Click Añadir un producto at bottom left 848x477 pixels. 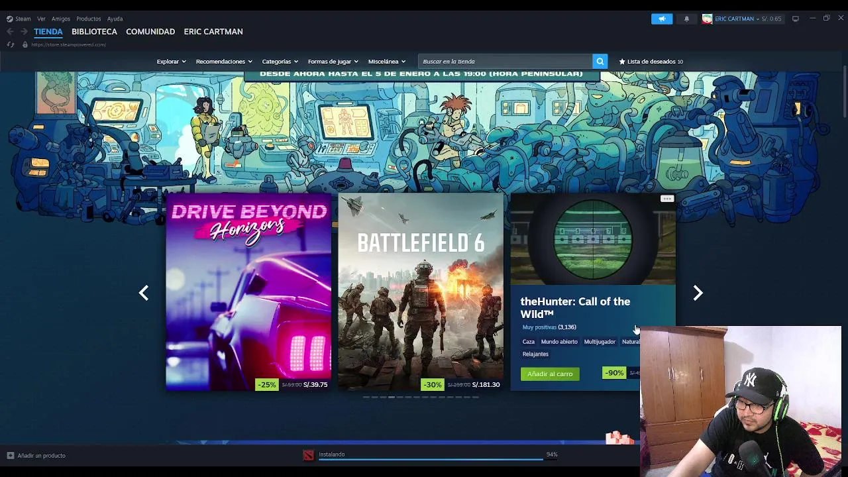pos(41,456)
